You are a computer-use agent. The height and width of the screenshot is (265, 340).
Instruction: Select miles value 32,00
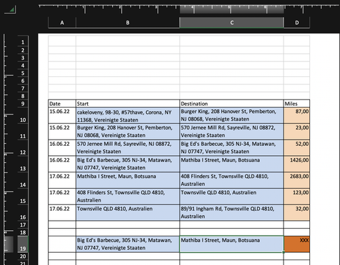(296, 213)
